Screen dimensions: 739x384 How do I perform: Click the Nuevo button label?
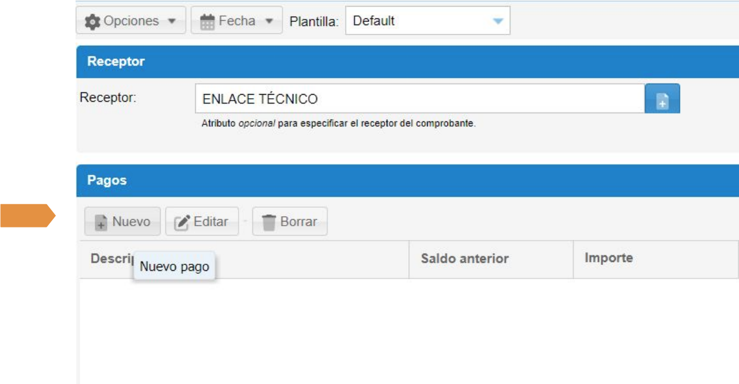click(x=131, y=221)
